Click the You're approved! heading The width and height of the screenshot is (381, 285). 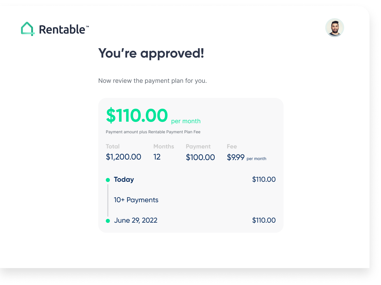(x=151, y=53)
